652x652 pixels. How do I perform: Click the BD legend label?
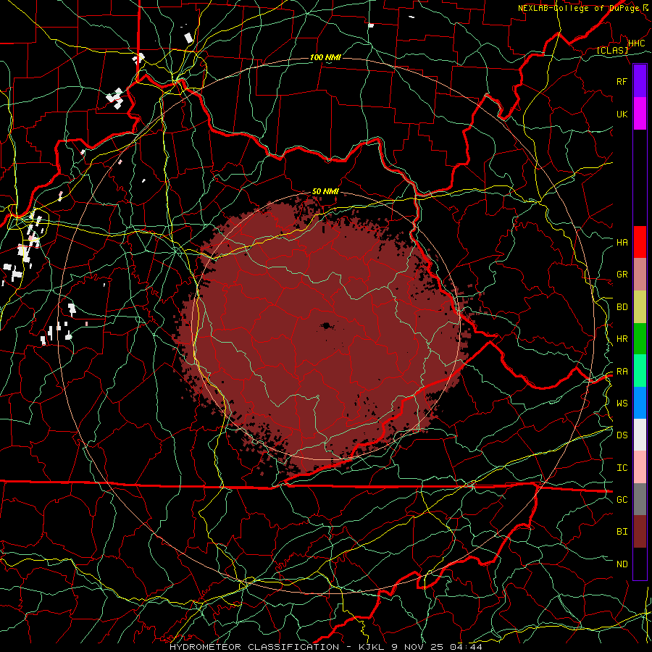pos(622,307)
